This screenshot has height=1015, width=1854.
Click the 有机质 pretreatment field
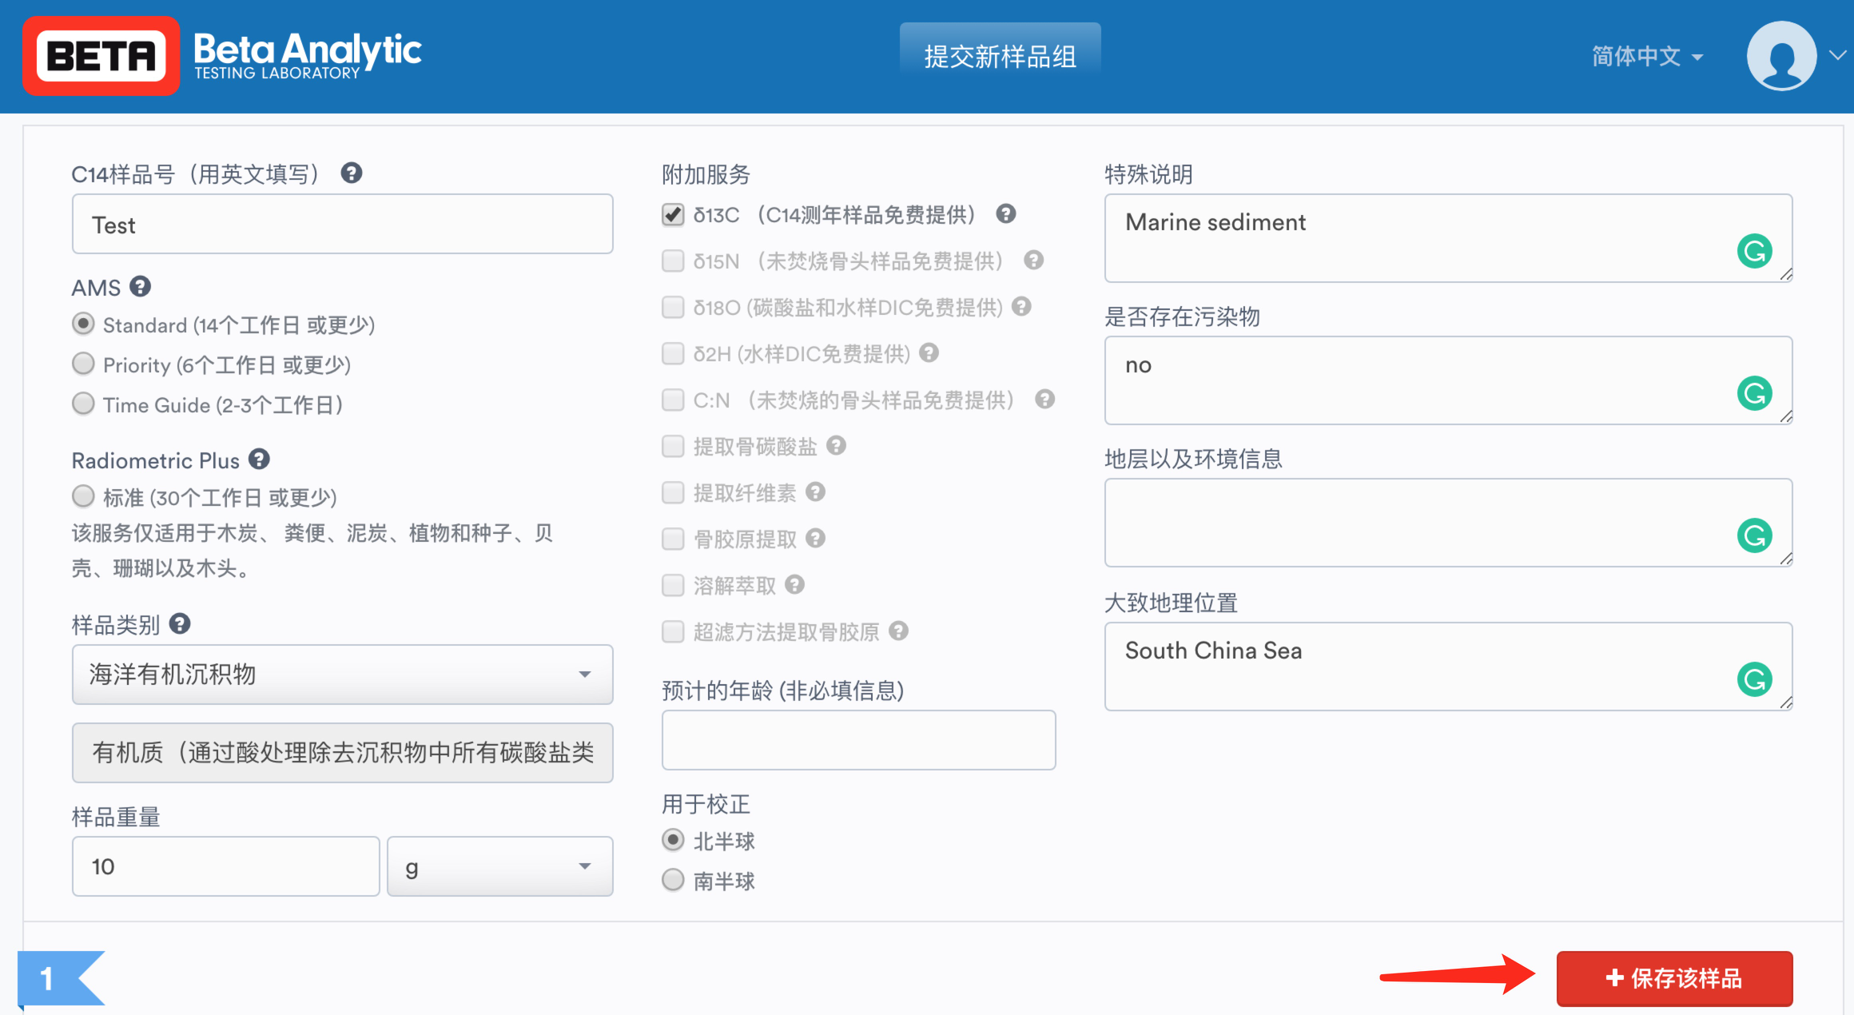point(342,753)
